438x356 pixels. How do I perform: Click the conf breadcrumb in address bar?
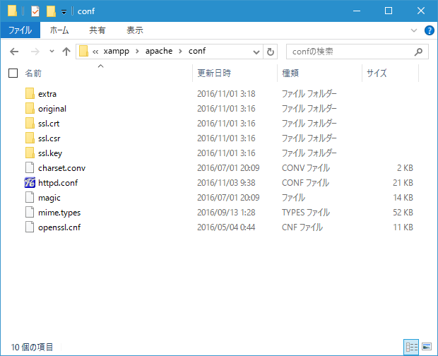tap(197, 52)
